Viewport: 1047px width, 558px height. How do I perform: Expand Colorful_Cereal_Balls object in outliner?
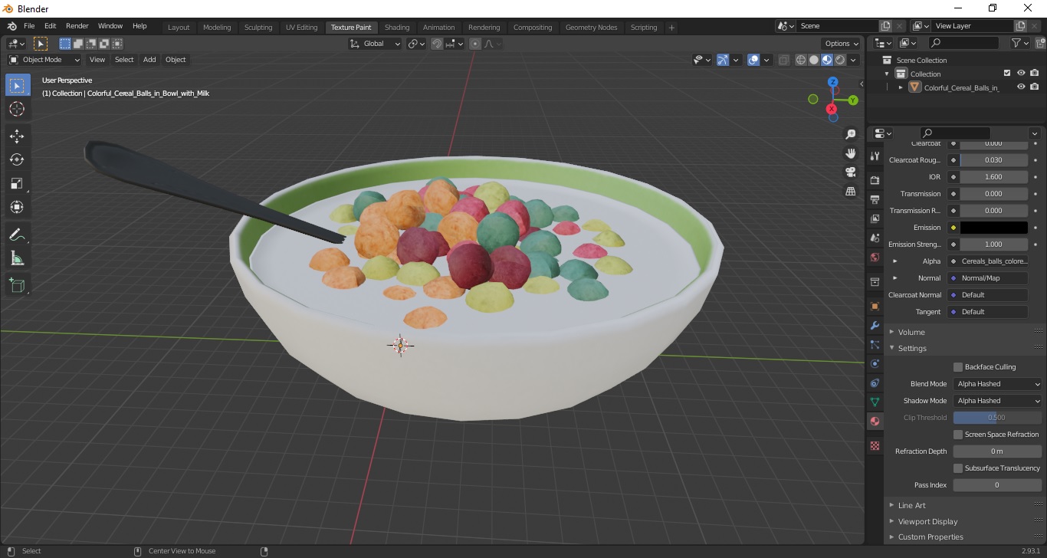(x=901, y=87)
